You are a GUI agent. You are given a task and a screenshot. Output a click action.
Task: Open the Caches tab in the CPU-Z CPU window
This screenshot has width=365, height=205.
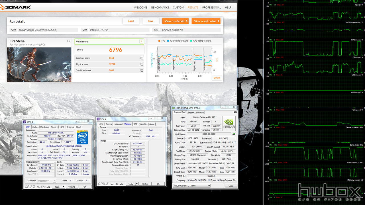[x=35, y=127]
